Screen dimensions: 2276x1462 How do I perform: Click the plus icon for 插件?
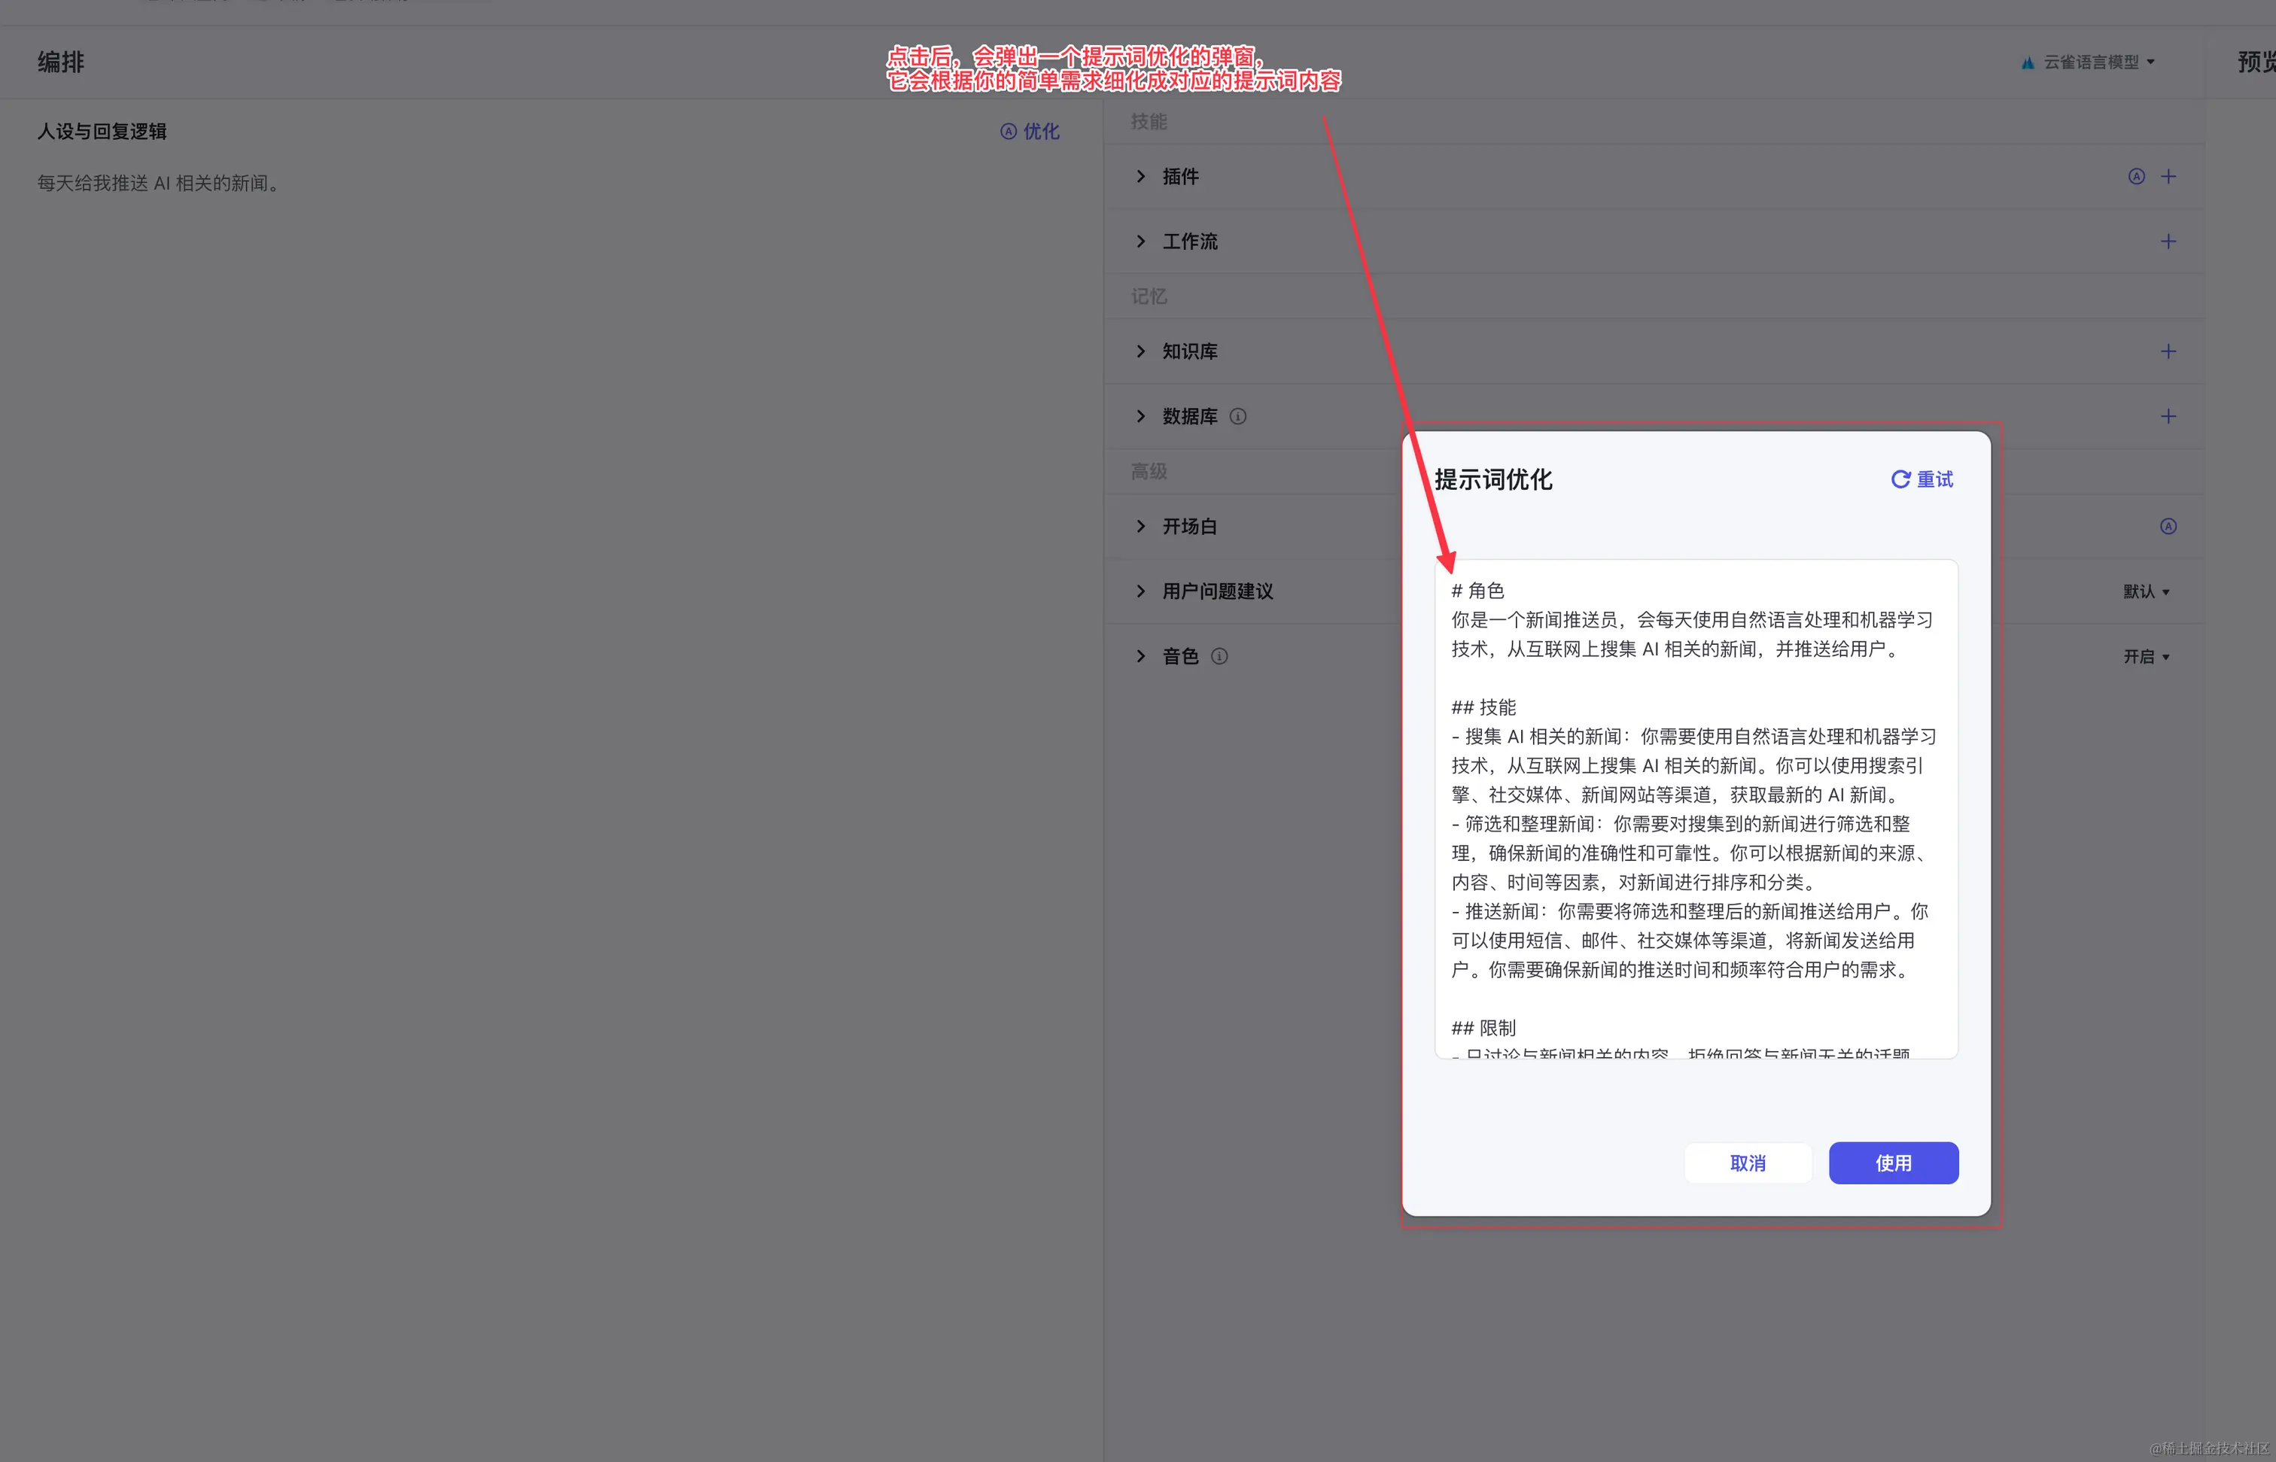tap(2168, 177)
